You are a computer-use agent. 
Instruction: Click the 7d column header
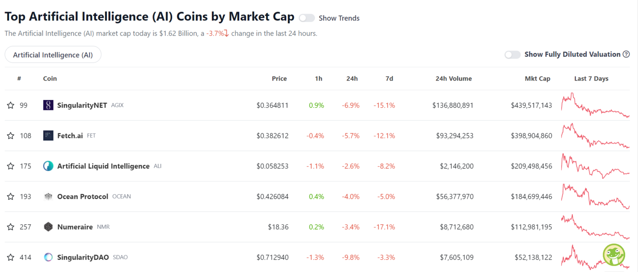click(389, 78)
